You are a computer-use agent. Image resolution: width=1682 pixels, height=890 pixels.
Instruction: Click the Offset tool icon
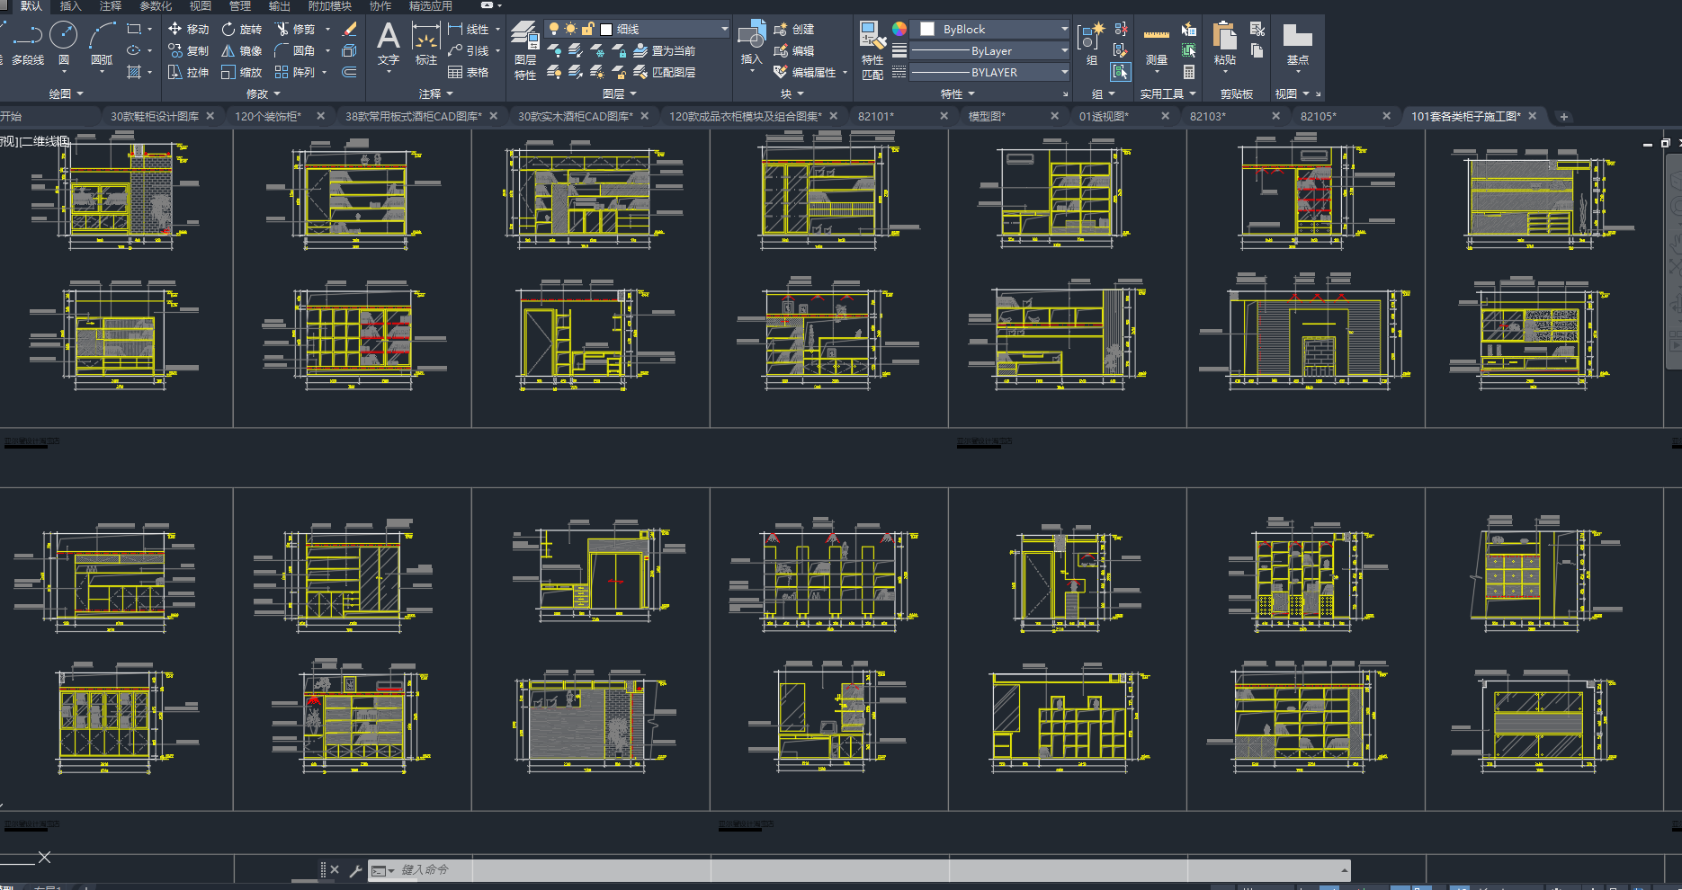coord(349,72)
